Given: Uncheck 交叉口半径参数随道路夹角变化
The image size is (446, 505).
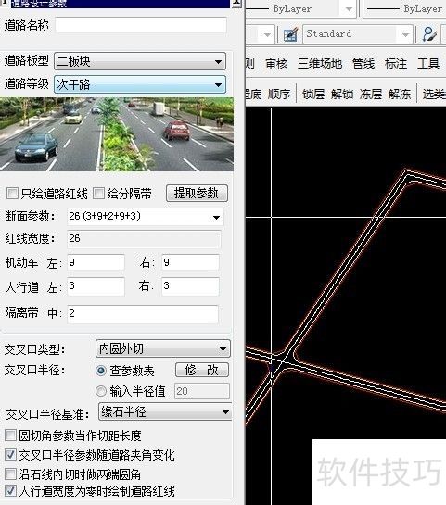Looking at the screenshot, I should (x=10, y=455).
